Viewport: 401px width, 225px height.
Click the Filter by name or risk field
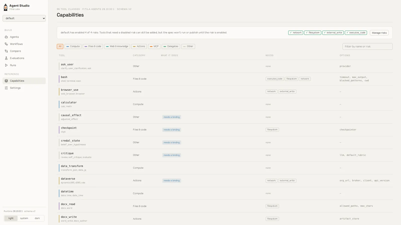pos(367,46)
